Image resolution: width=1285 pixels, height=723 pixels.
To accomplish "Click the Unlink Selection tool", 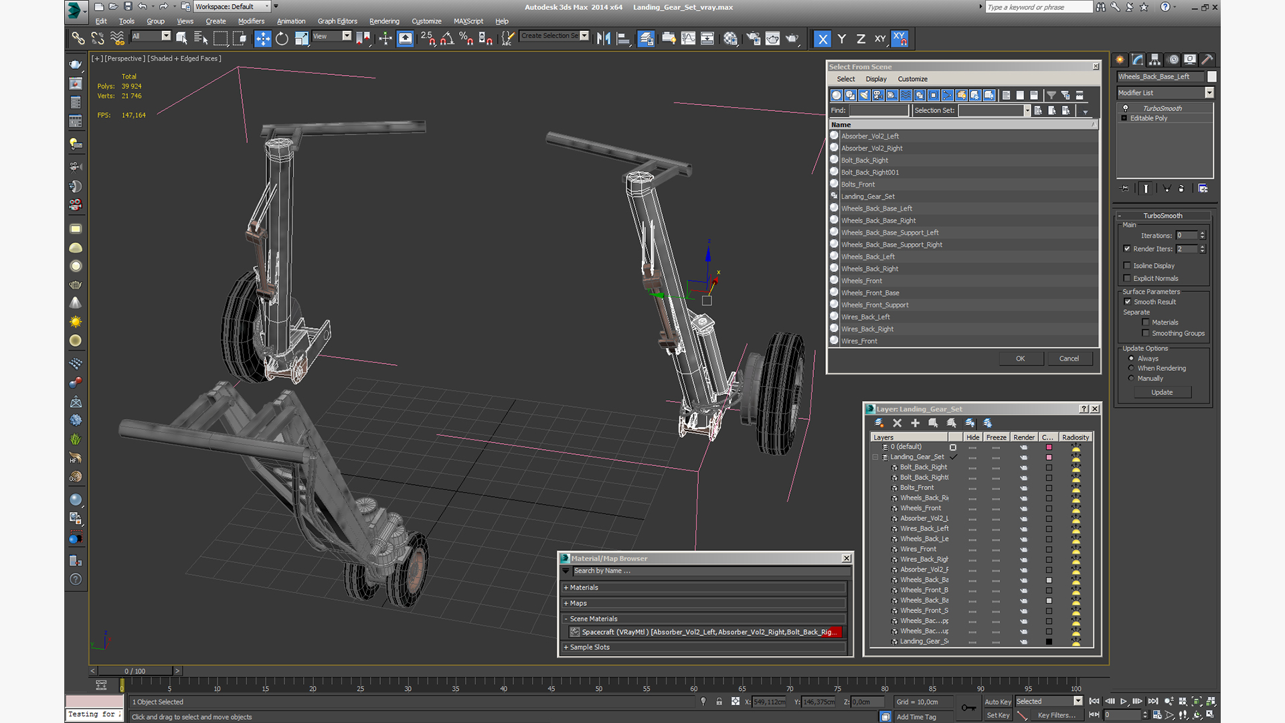I will click(98, 38).
